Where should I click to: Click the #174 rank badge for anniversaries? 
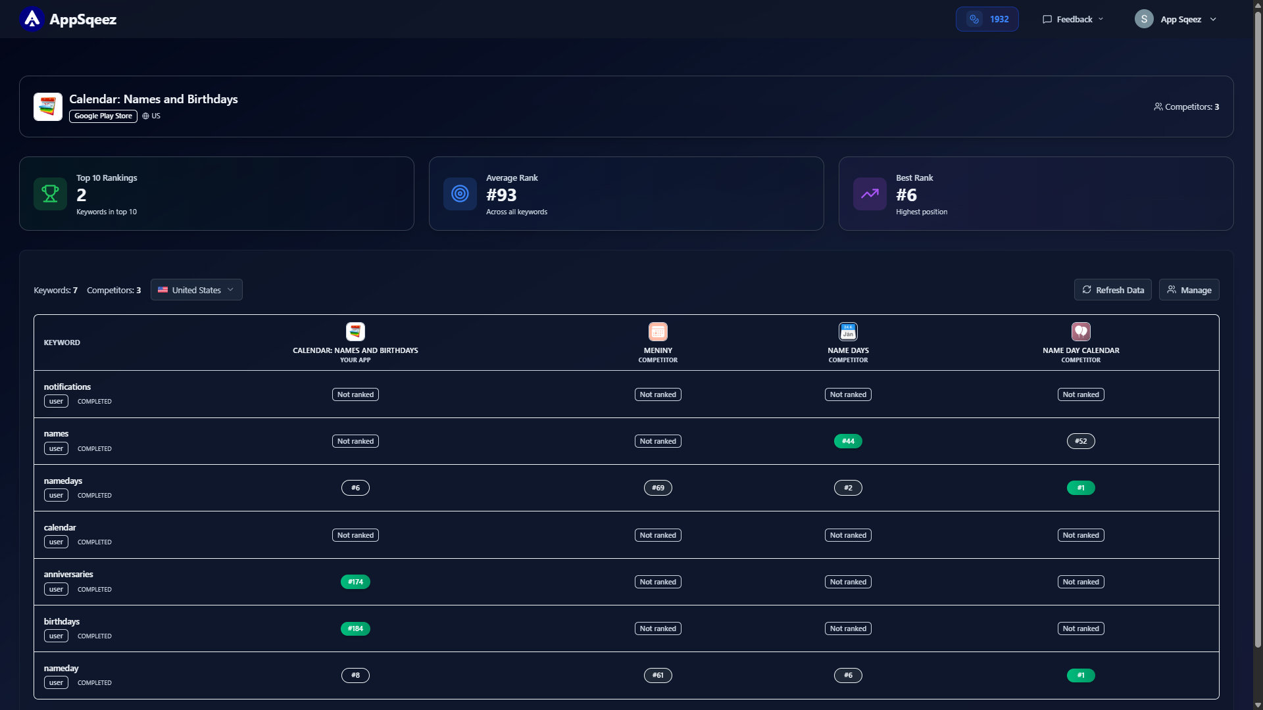[x=355, y=582]
